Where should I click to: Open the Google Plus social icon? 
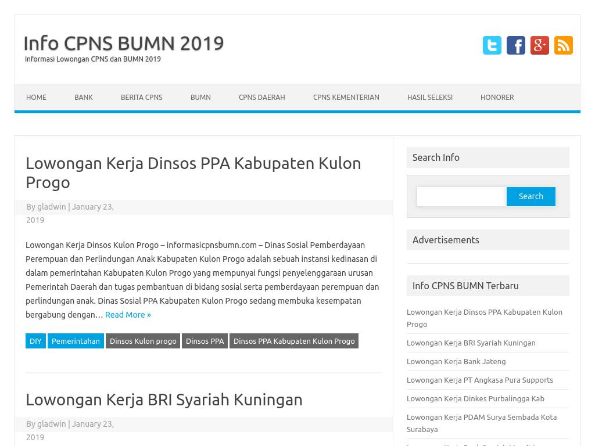(x=539, y=45)
